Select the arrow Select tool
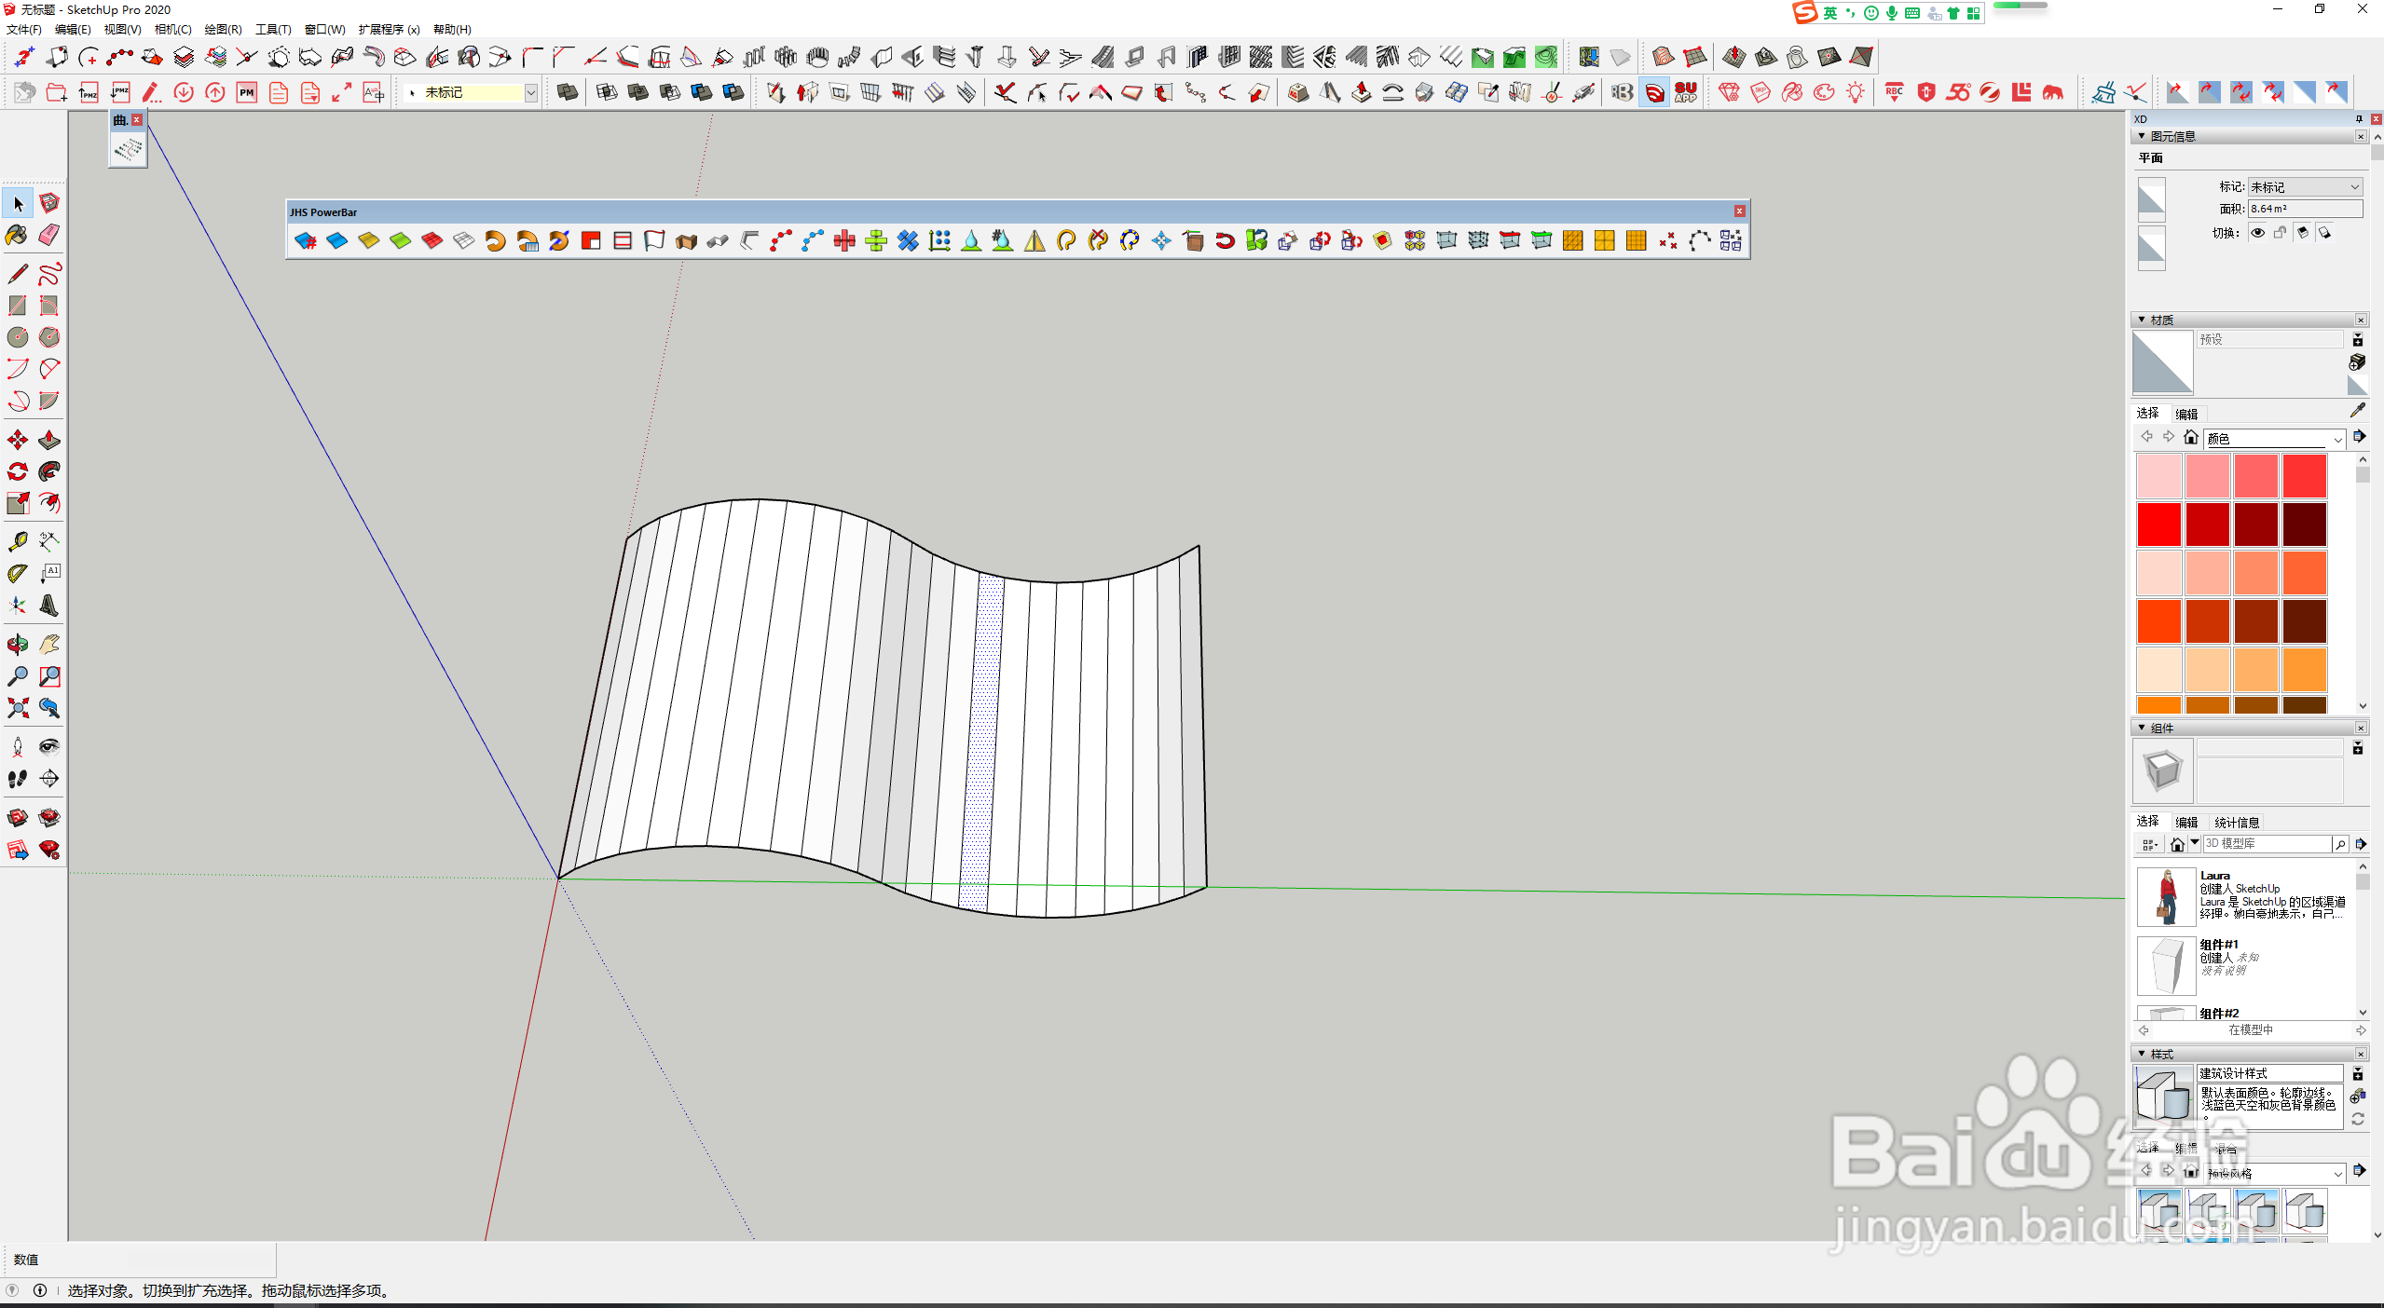2384x1308 pixels. click(18, 203)
